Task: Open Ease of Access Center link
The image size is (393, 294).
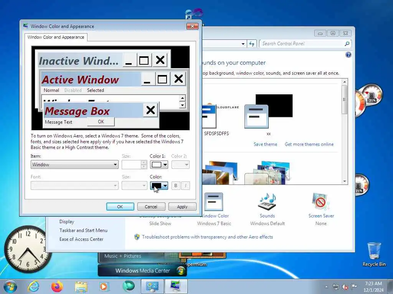Action: pos(81,239)
